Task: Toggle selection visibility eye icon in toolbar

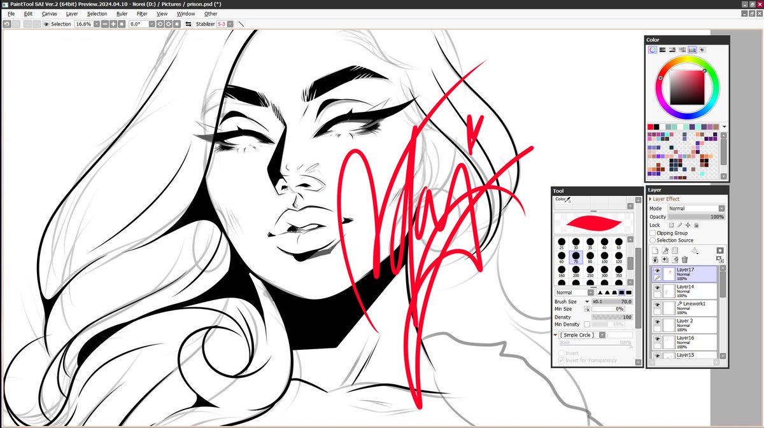Action: point(46,24)
